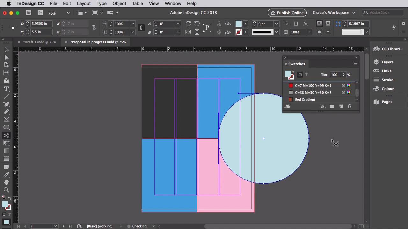Viewport: 408px width, 229px height.
Task: Select the Red Gradient swatch
Action: [x=319, y=100]
